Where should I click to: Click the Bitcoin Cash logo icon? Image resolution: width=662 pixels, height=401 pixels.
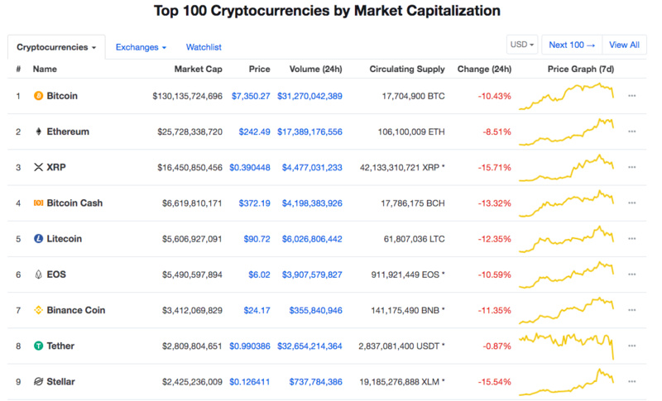[38, 203]
